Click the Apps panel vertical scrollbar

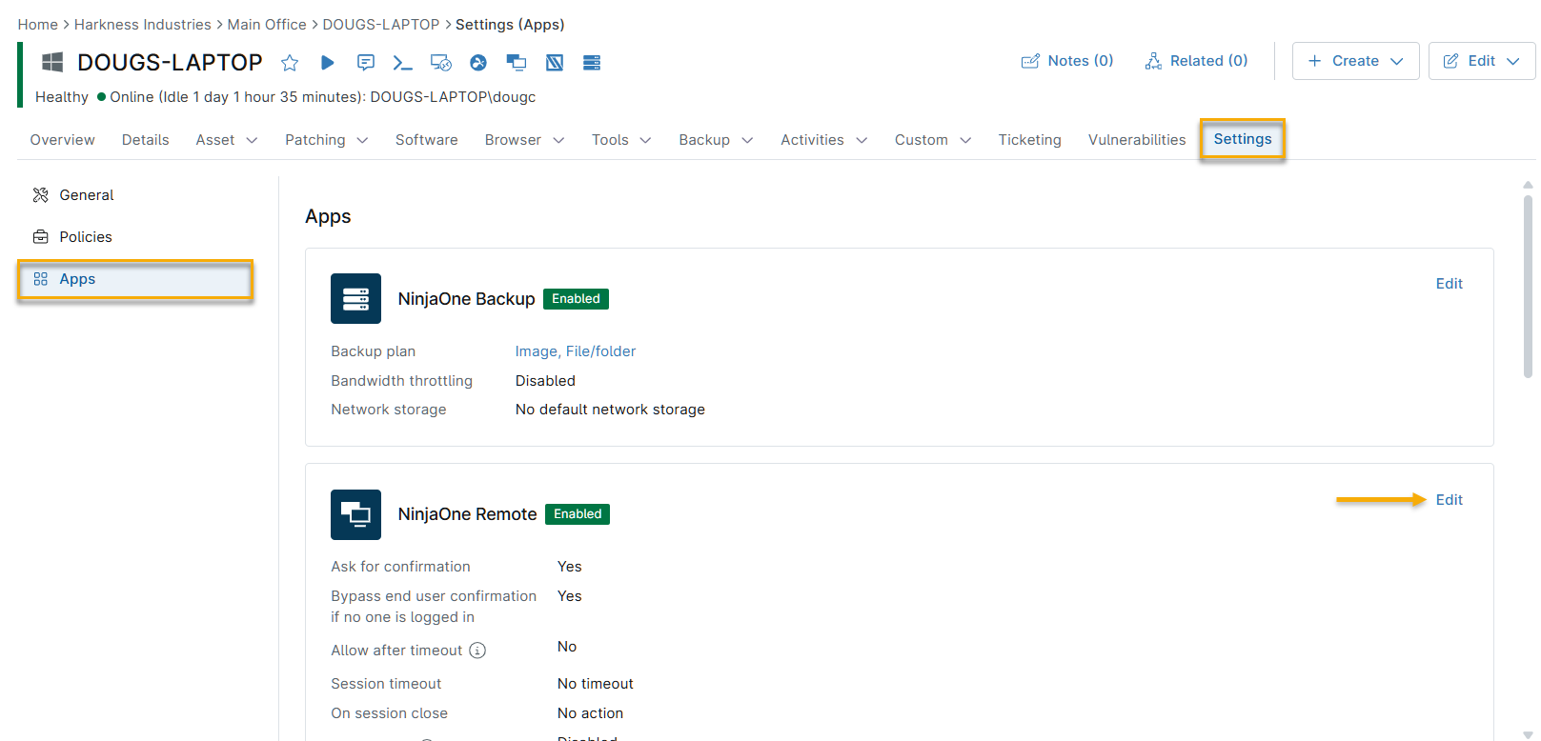pyautogui.click(x=1528, y=286)
